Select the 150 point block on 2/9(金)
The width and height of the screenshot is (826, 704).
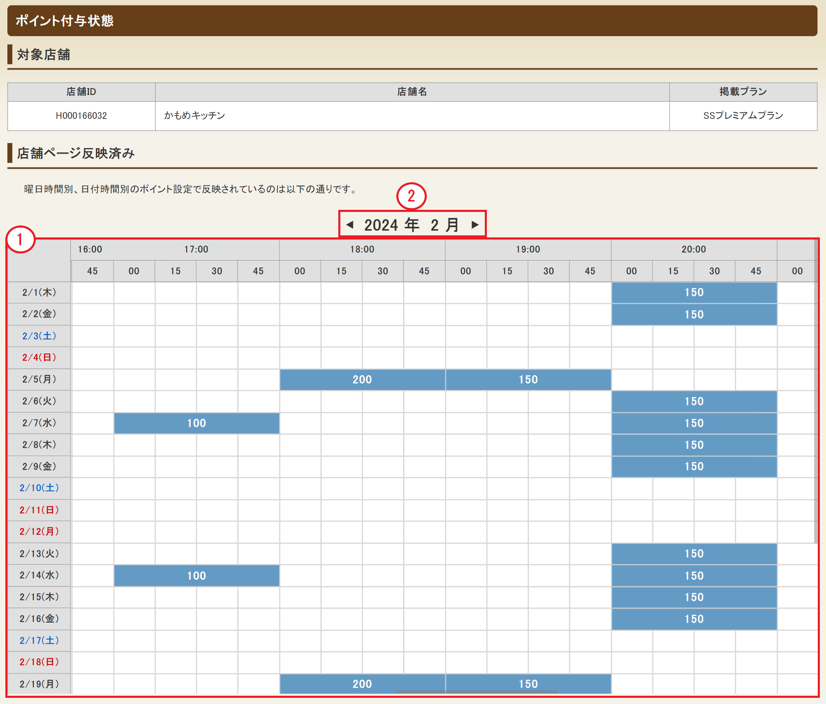694,467
